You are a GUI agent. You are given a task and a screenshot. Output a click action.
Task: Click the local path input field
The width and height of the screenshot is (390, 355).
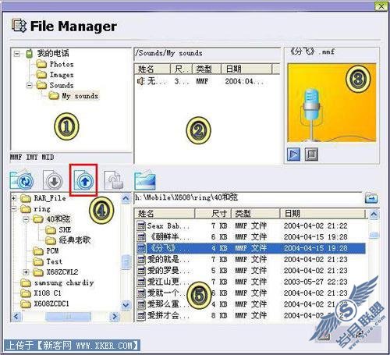click(248, 198)
